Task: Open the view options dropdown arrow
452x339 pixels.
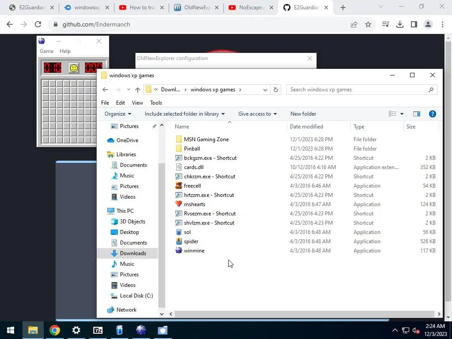Action: click(x=402, y=114)
